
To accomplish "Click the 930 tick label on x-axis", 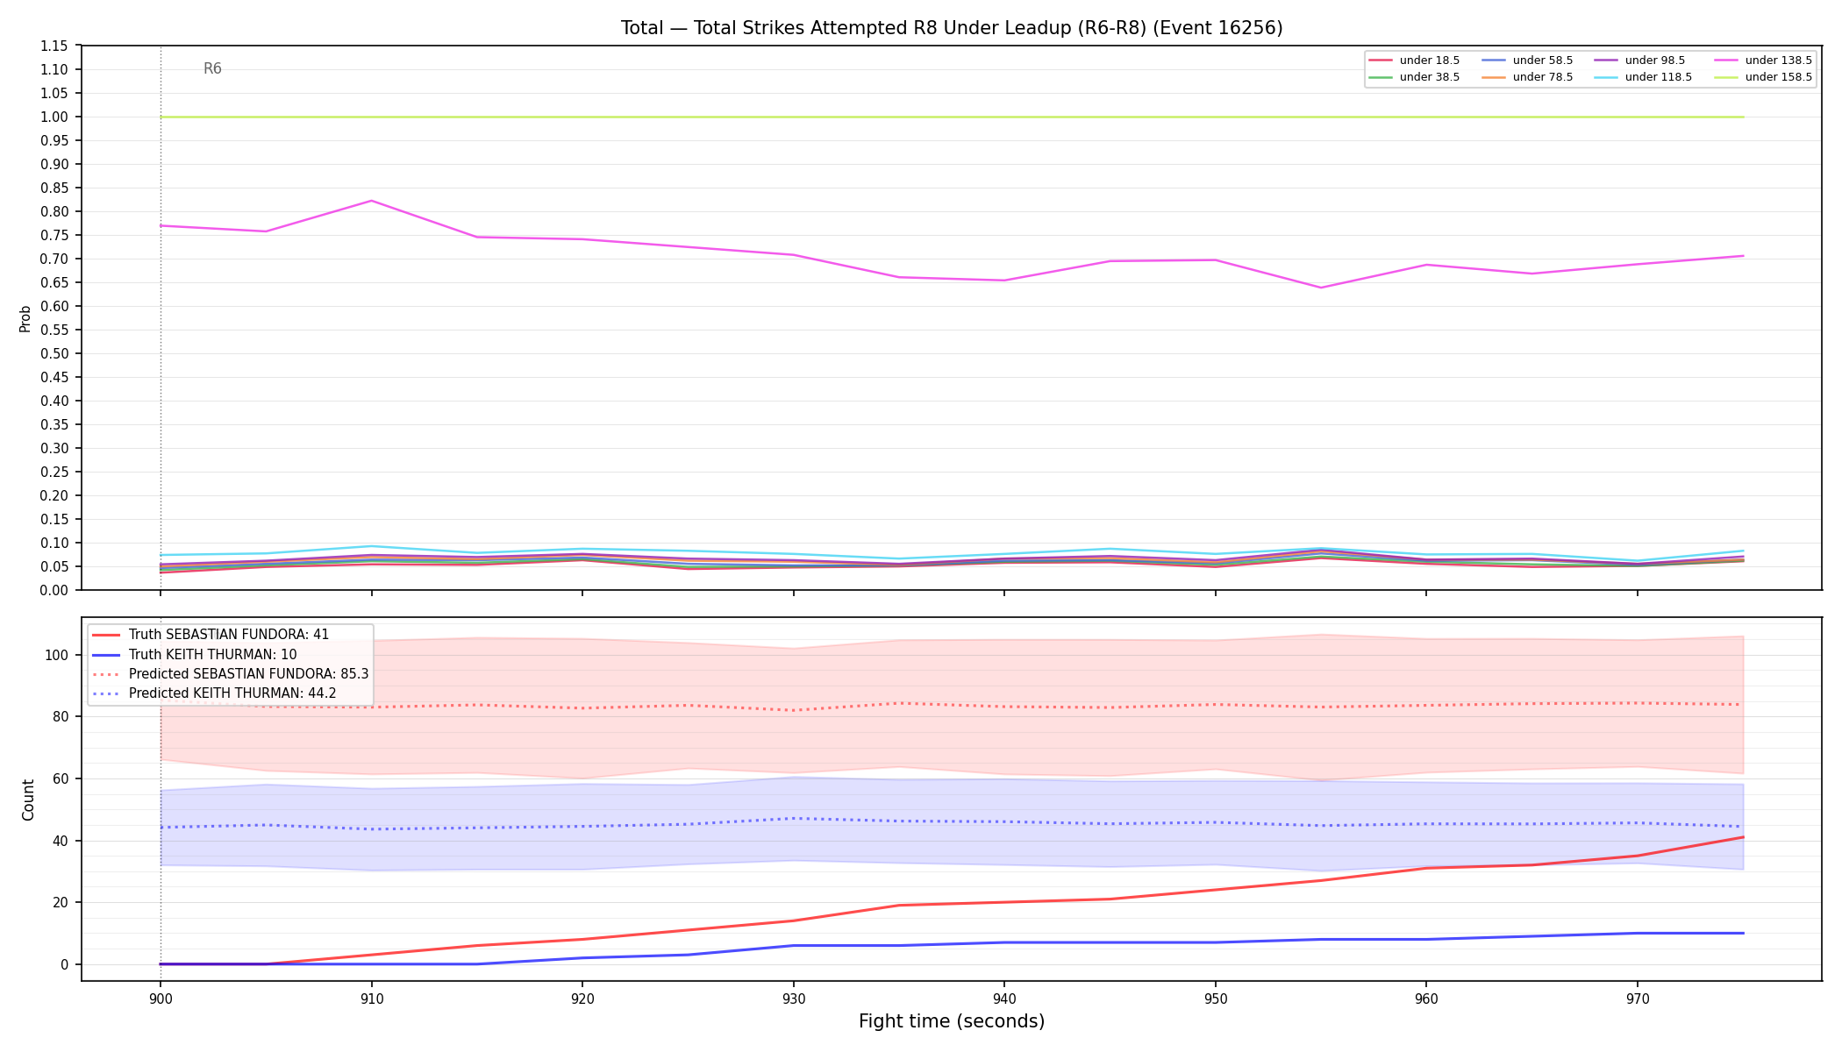I will pyautogui.click(x=794, y=999).
